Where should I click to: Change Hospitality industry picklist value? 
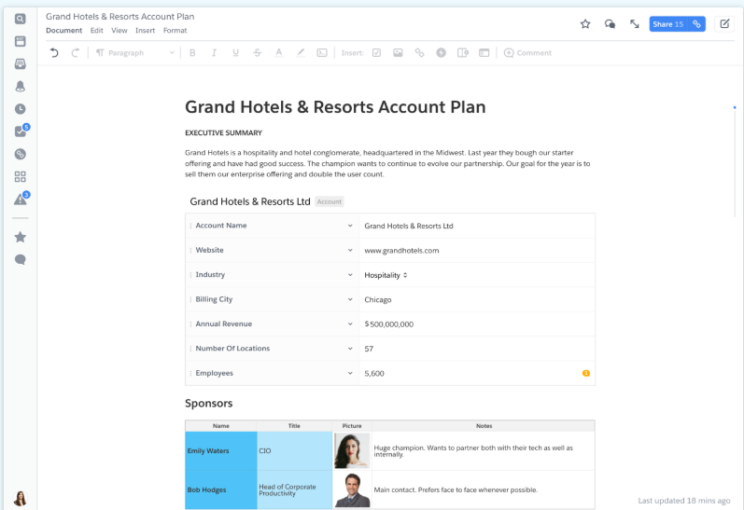click(x=386, y=275)
